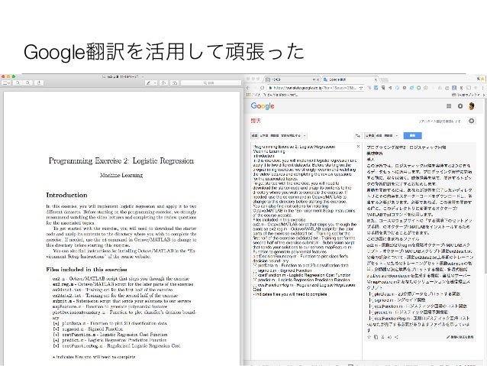
Task: Click the Google logo
Action: coord(263,106)
